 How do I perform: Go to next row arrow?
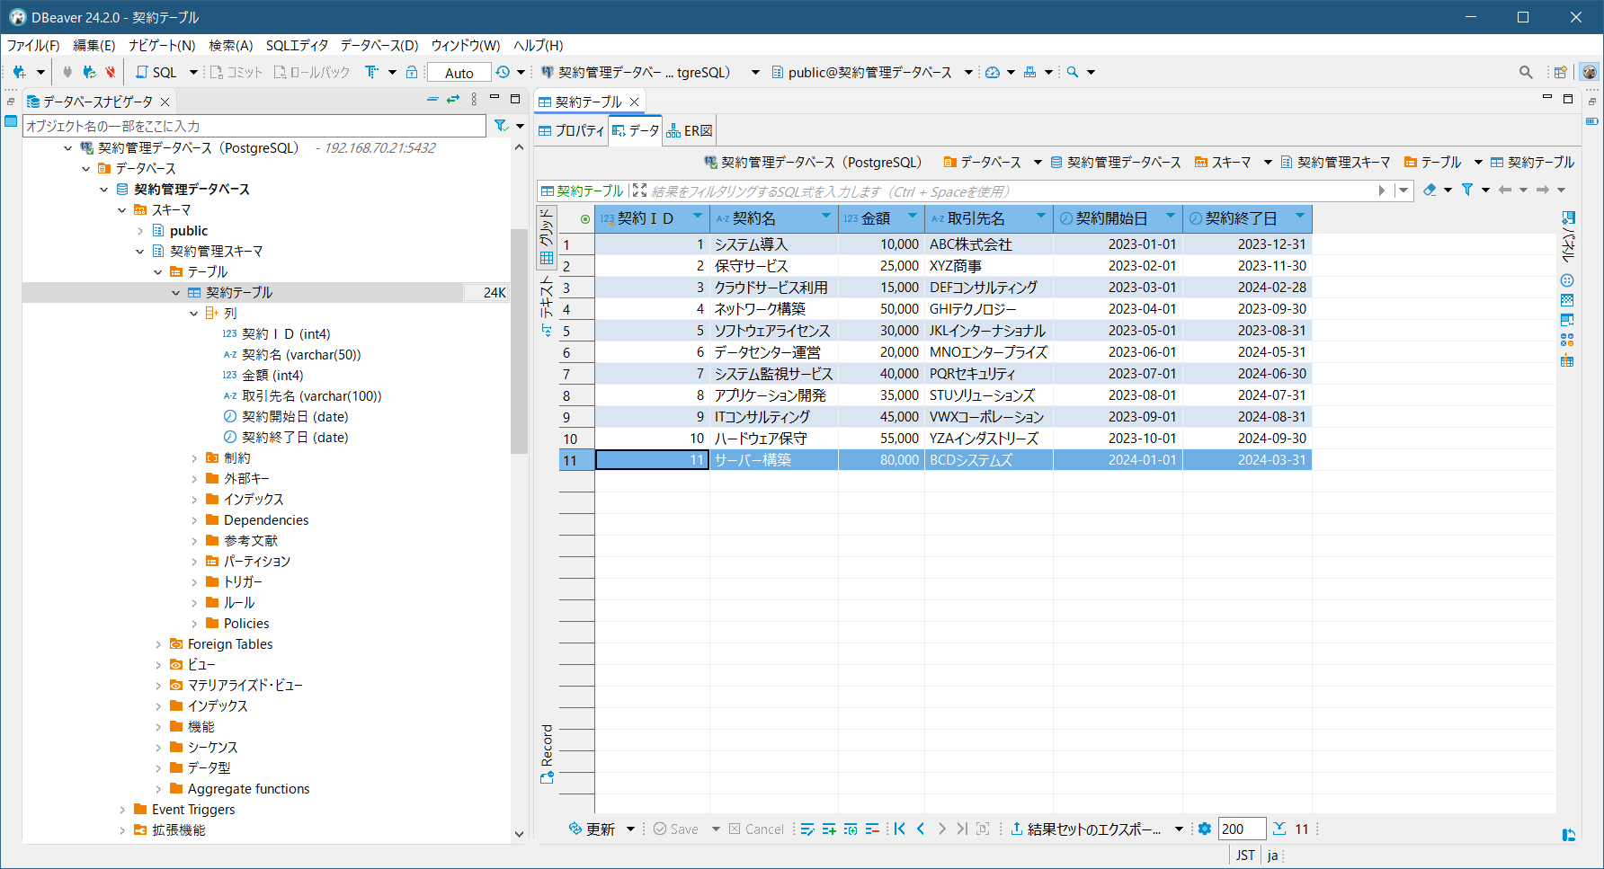point(941,829)
